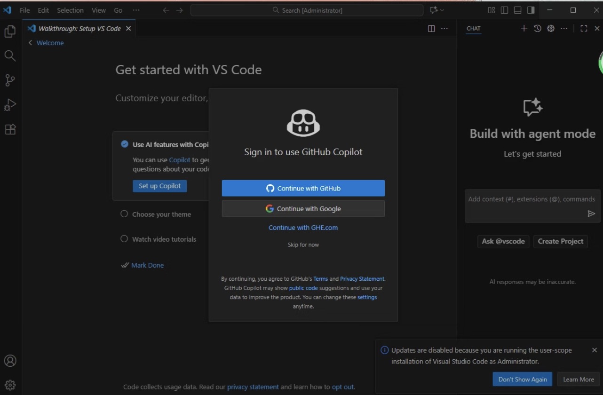Click the VS Code logo in title bar
The image size is (603, 395).
[x=7, y=10]
